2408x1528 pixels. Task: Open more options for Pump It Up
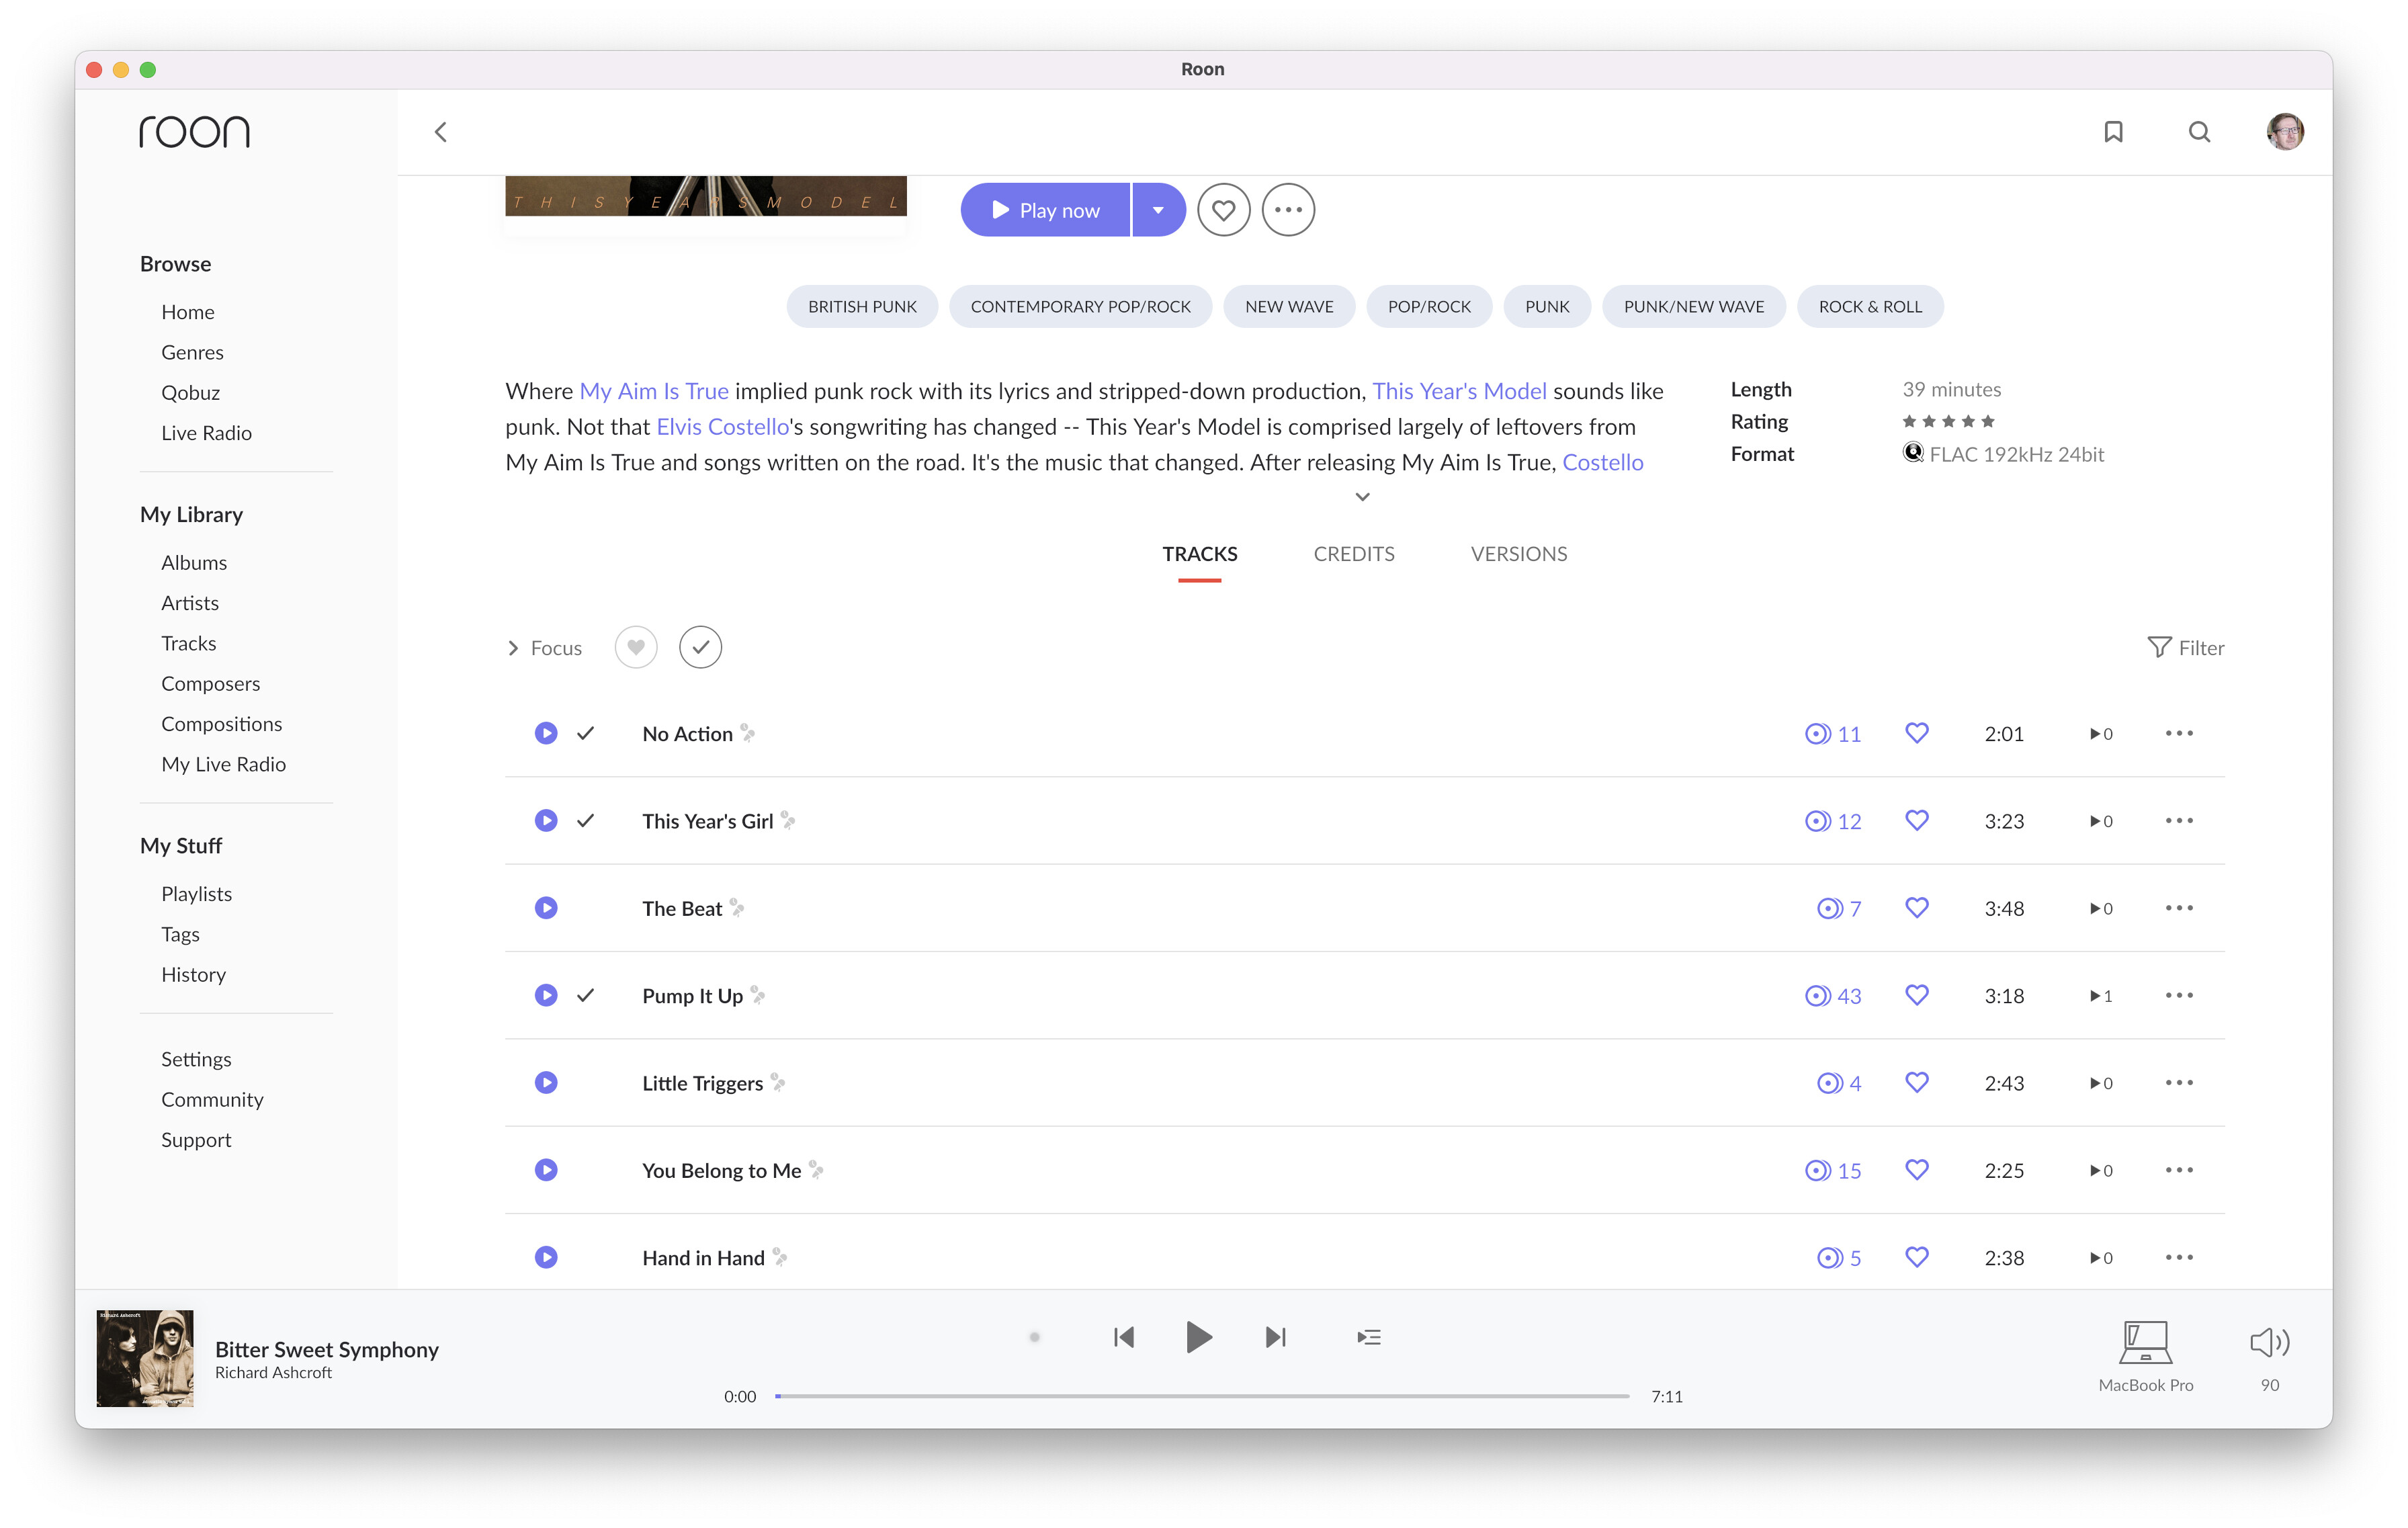2179,995
